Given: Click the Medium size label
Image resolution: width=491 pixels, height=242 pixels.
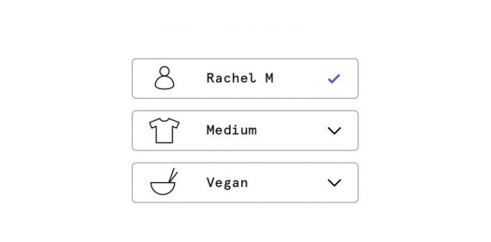Looking at the screenshot, I should 231,130.
